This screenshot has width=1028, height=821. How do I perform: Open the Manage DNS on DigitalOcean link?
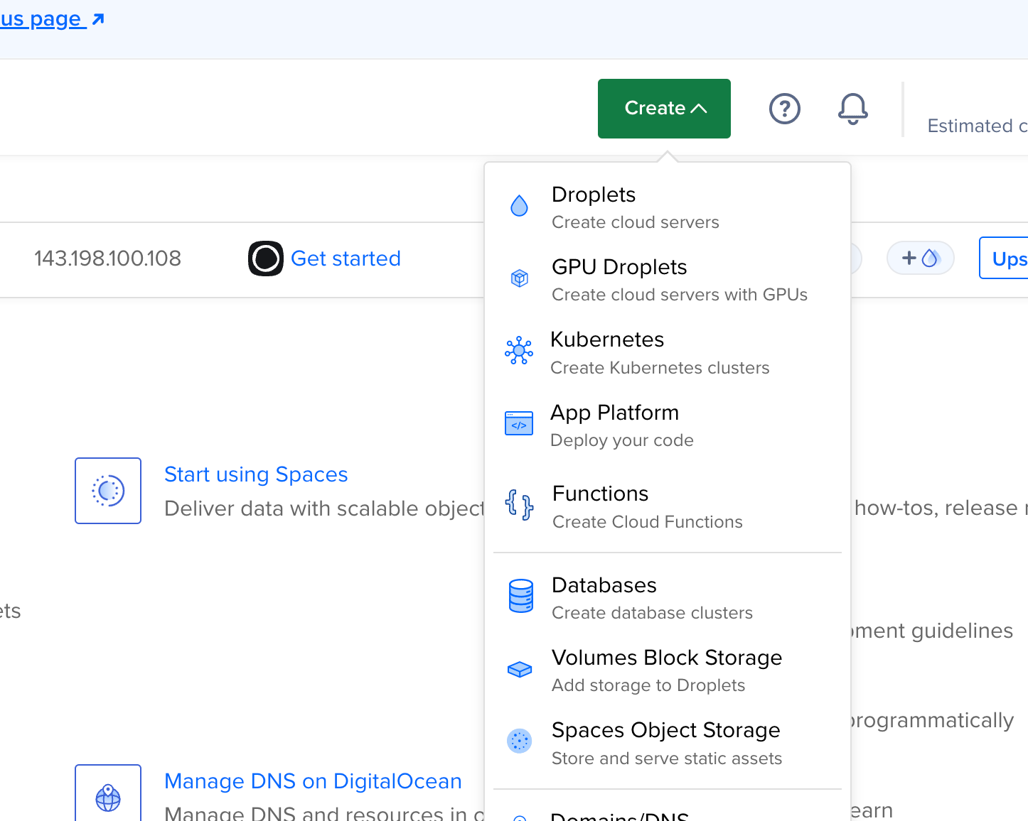(313, 781)
